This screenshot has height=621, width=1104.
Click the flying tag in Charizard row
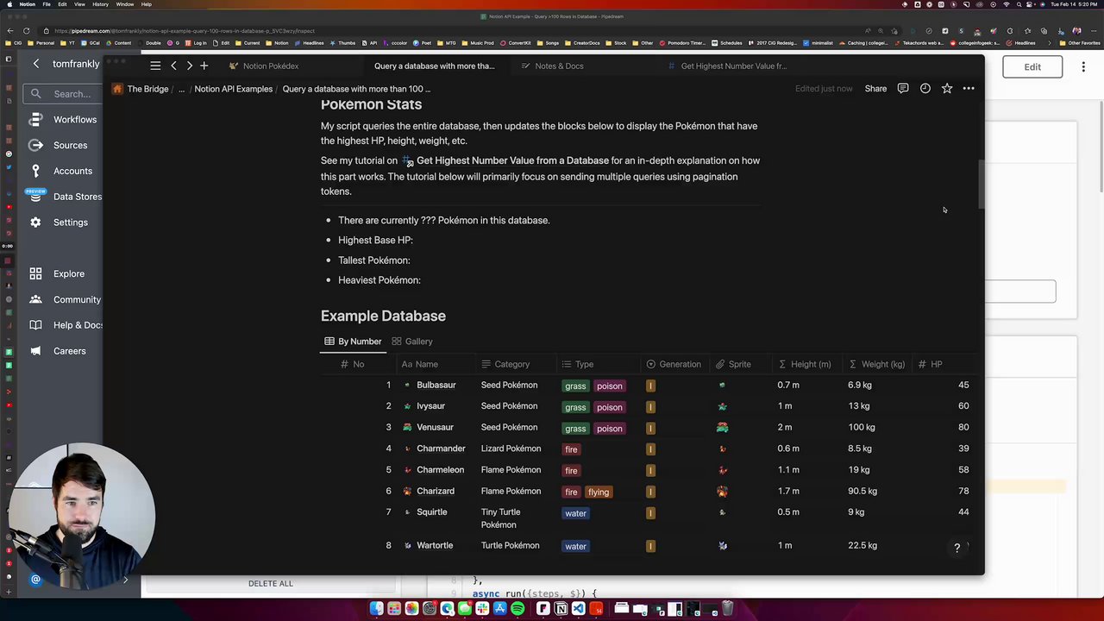coord(599,492)
